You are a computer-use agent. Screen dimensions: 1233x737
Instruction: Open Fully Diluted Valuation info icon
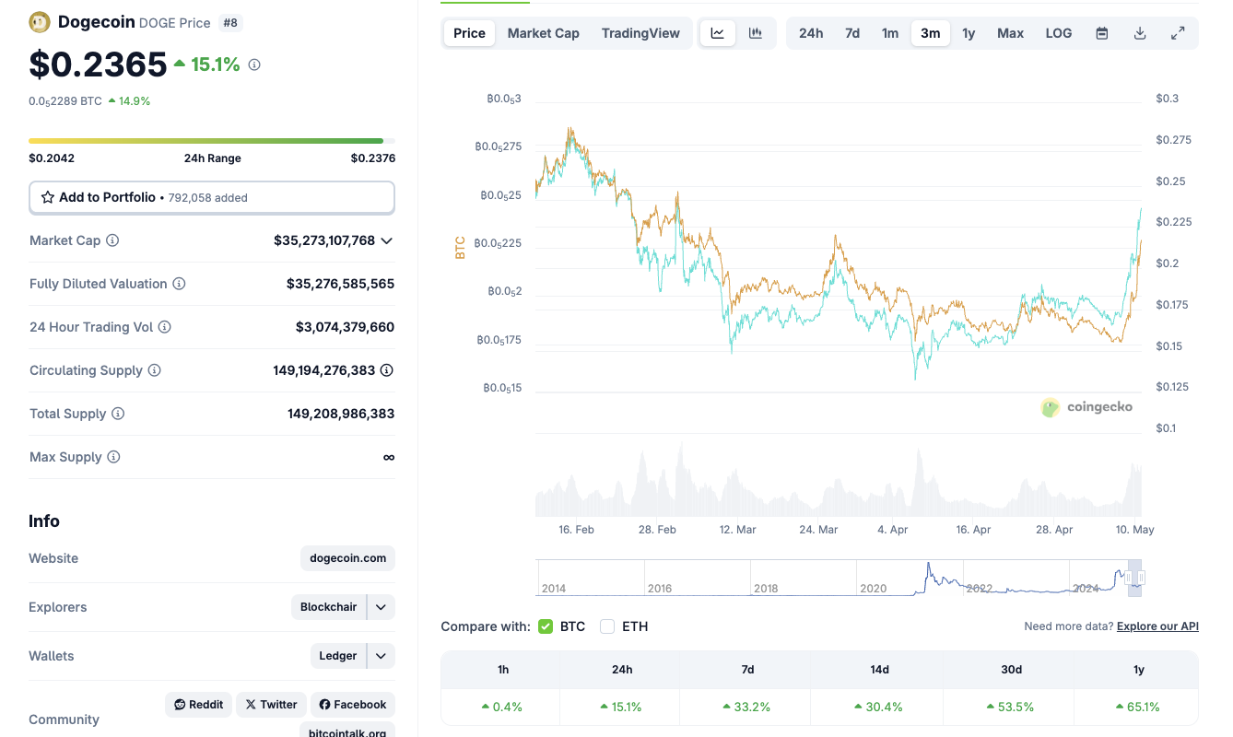click(x=179, y=284)
